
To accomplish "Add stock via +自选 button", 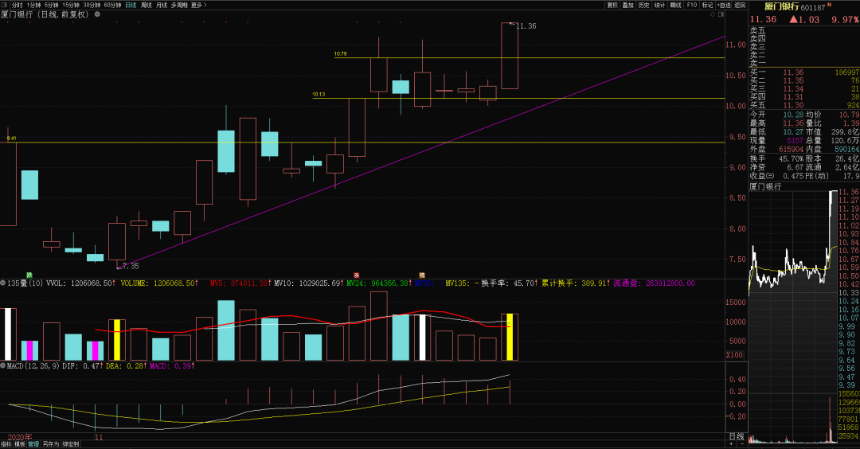I will click(724, 5).
